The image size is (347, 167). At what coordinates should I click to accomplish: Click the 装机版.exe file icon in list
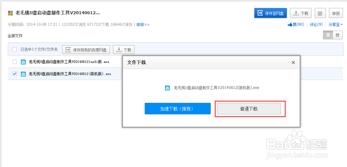[23, 74]
